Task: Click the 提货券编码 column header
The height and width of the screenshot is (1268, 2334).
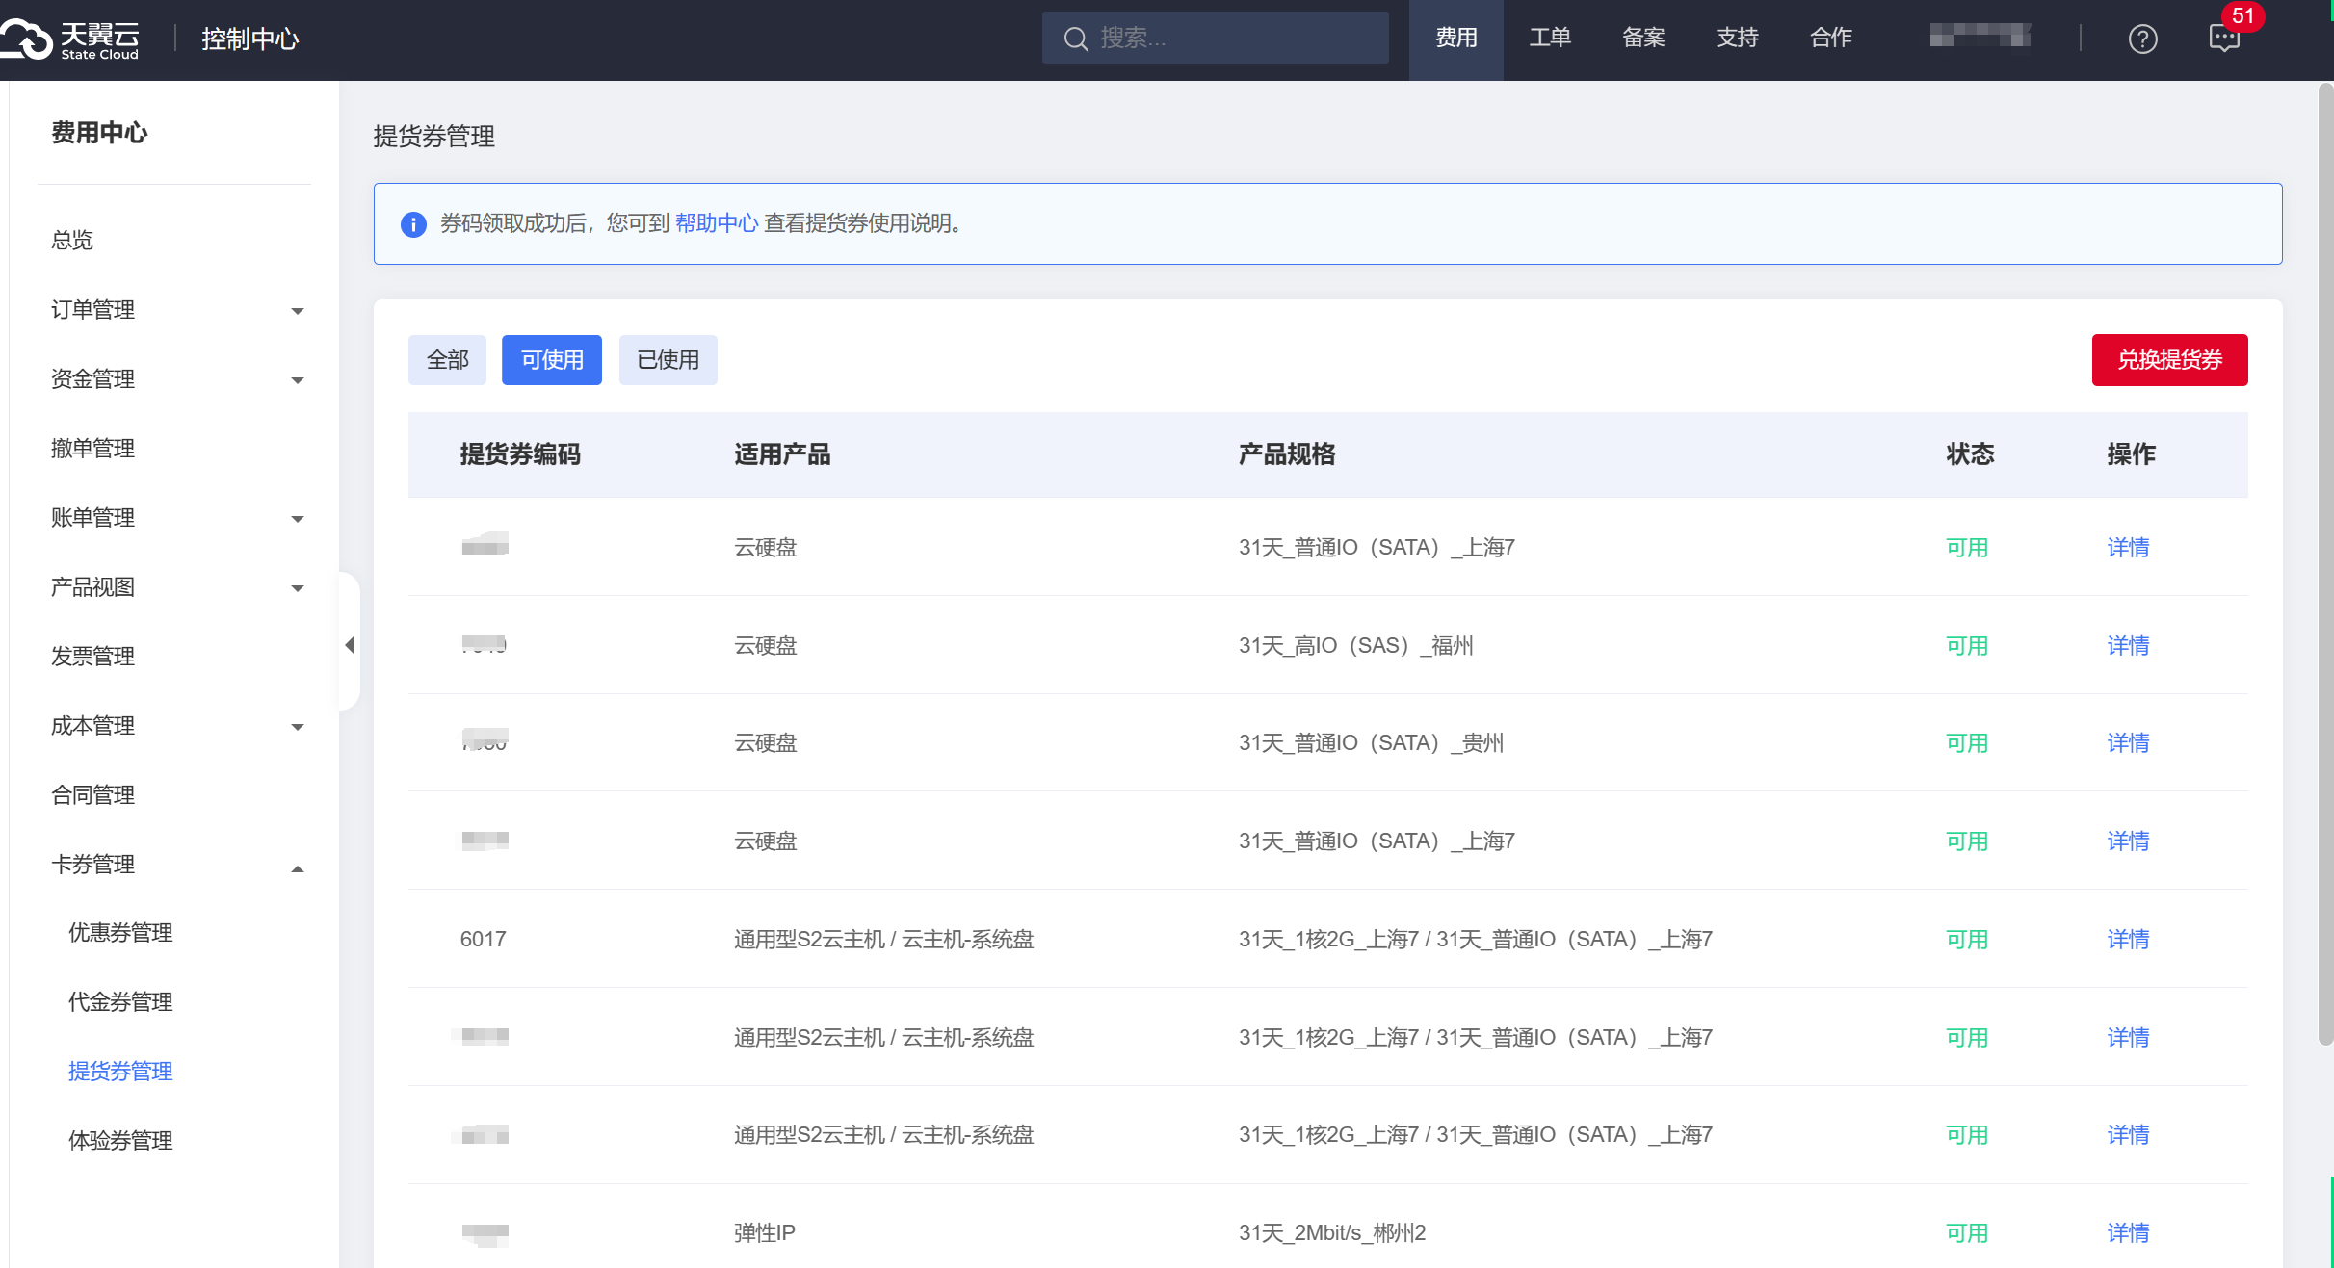Action: (x=520, y=454)
